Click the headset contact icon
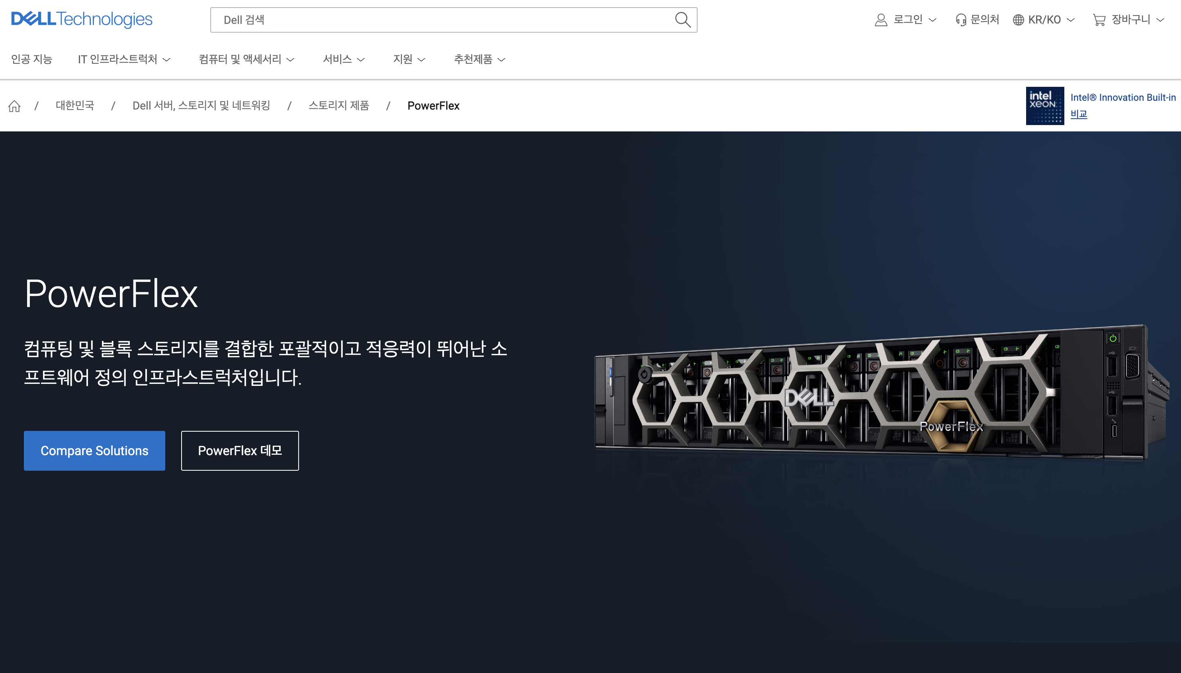This screenshot has height=673, width=1181. tap(960, 20)
